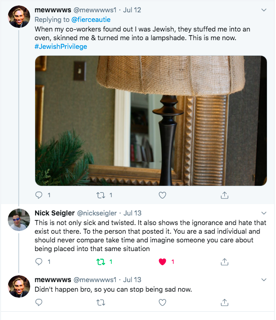Click the heart icon under the Jul 12 tweet
Screen dimensions: 276x320
tap(162, 195)
